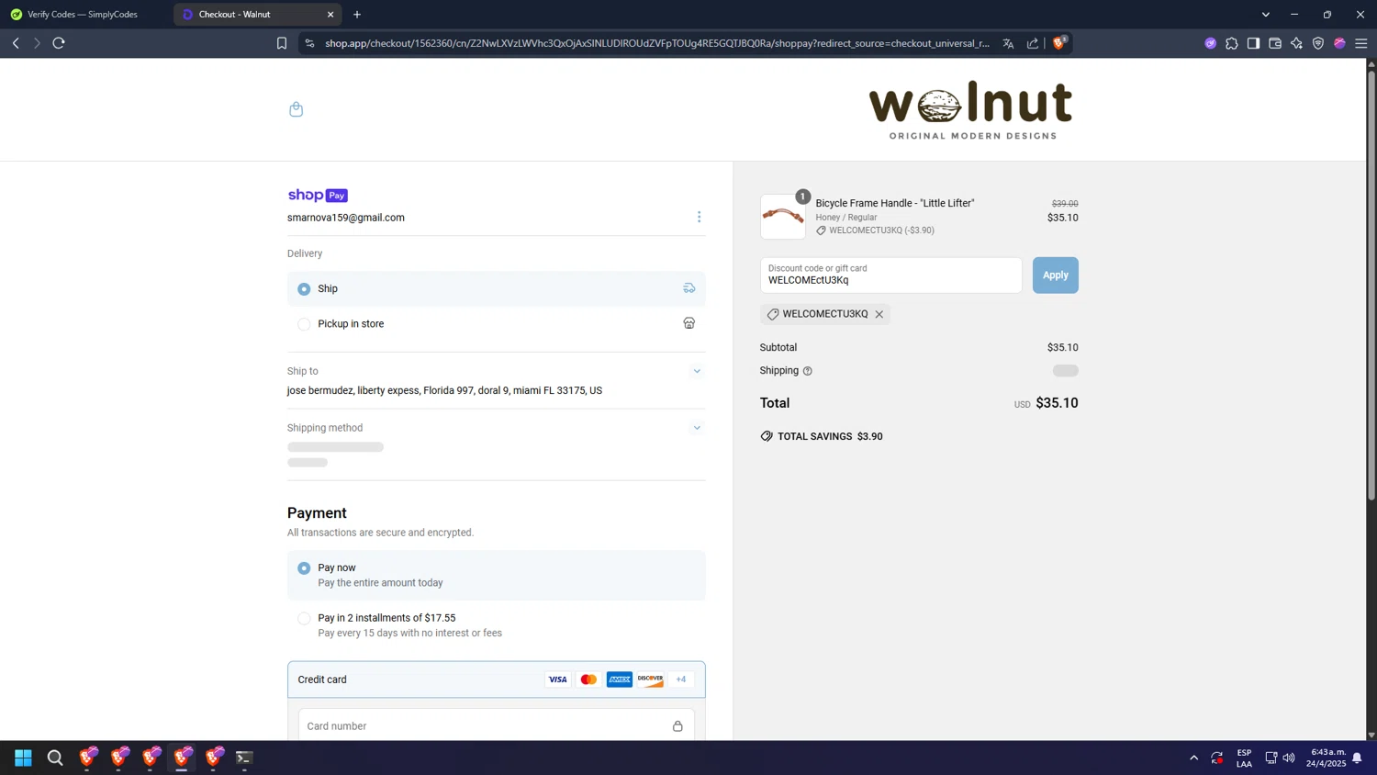View site information in address bar
Image resolution: width=1377 pixels, height=775 pixels.
click(309, 43)
